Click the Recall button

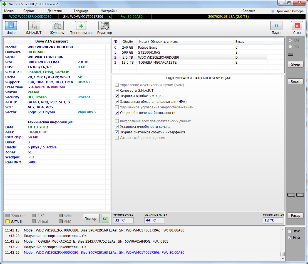pyautogui.click(x=295, y=81)
